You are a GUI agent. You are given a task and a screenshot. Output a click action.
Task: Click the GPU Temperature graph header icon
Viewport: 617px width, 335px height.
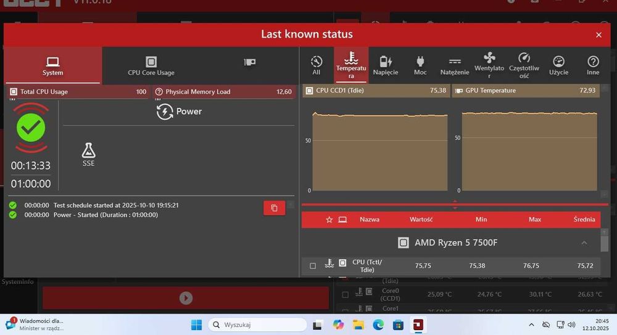tap(459, 91)
